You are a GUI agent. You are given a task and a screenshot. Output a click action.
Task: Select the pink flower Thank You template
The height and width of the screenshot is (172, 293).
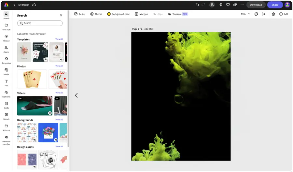pyautogui.click(x=24, y=52)
